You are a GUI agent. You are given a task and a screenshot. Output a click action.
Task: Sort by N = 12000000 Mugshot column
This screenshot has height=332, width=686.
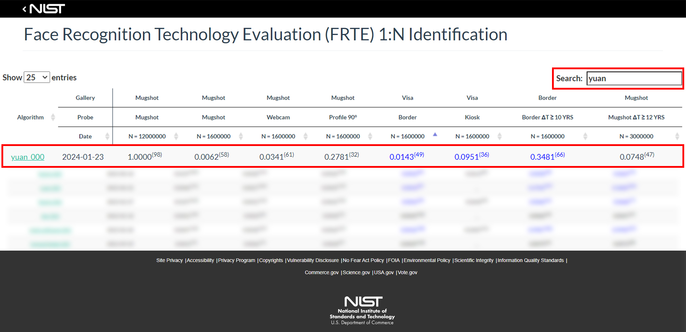pyautogui.click(x=176, y=136)
